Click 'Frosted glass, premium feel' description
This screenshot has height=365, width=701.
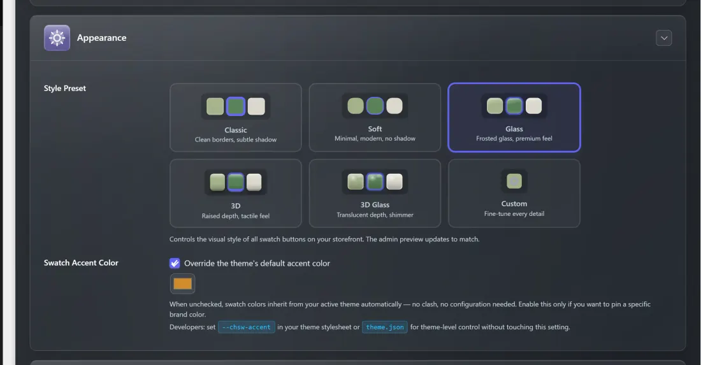pos(514,138)
